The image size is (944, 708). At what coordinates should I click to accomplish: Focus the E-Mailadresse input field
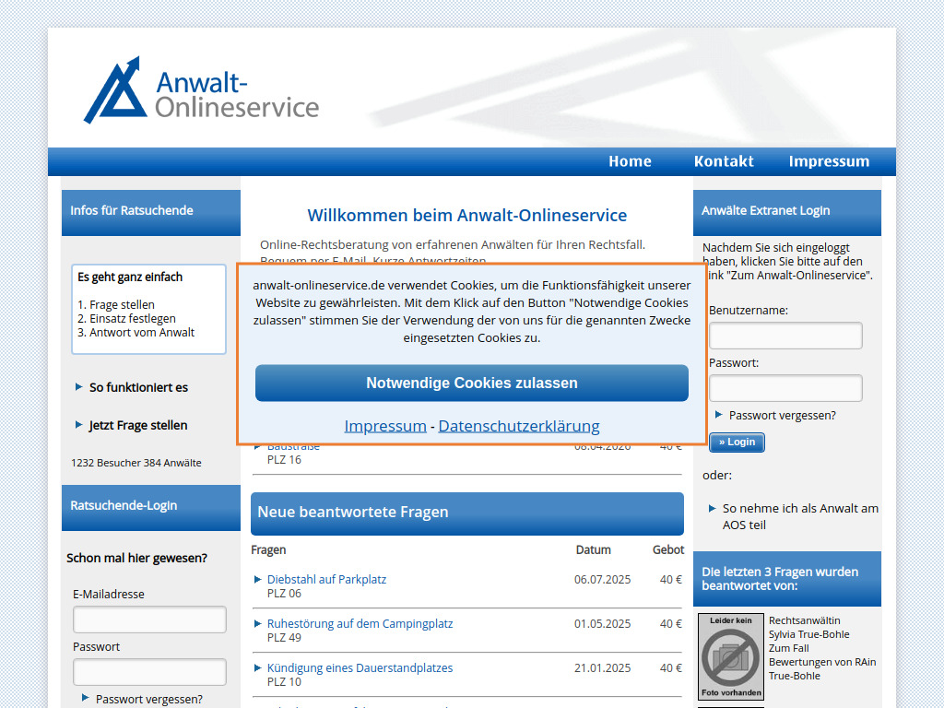pos(149,619)
